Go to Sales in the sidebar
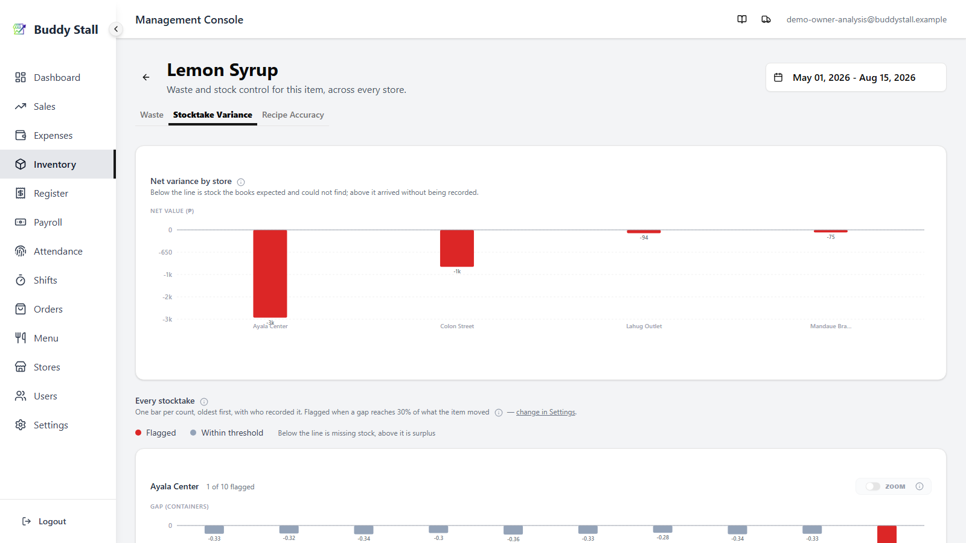This screenshot has width=966, height=543. (57, 106)
